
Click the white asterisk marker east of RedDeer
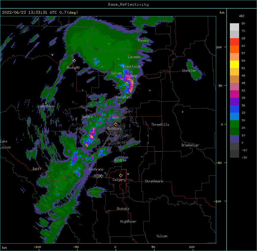coord(150,90)
